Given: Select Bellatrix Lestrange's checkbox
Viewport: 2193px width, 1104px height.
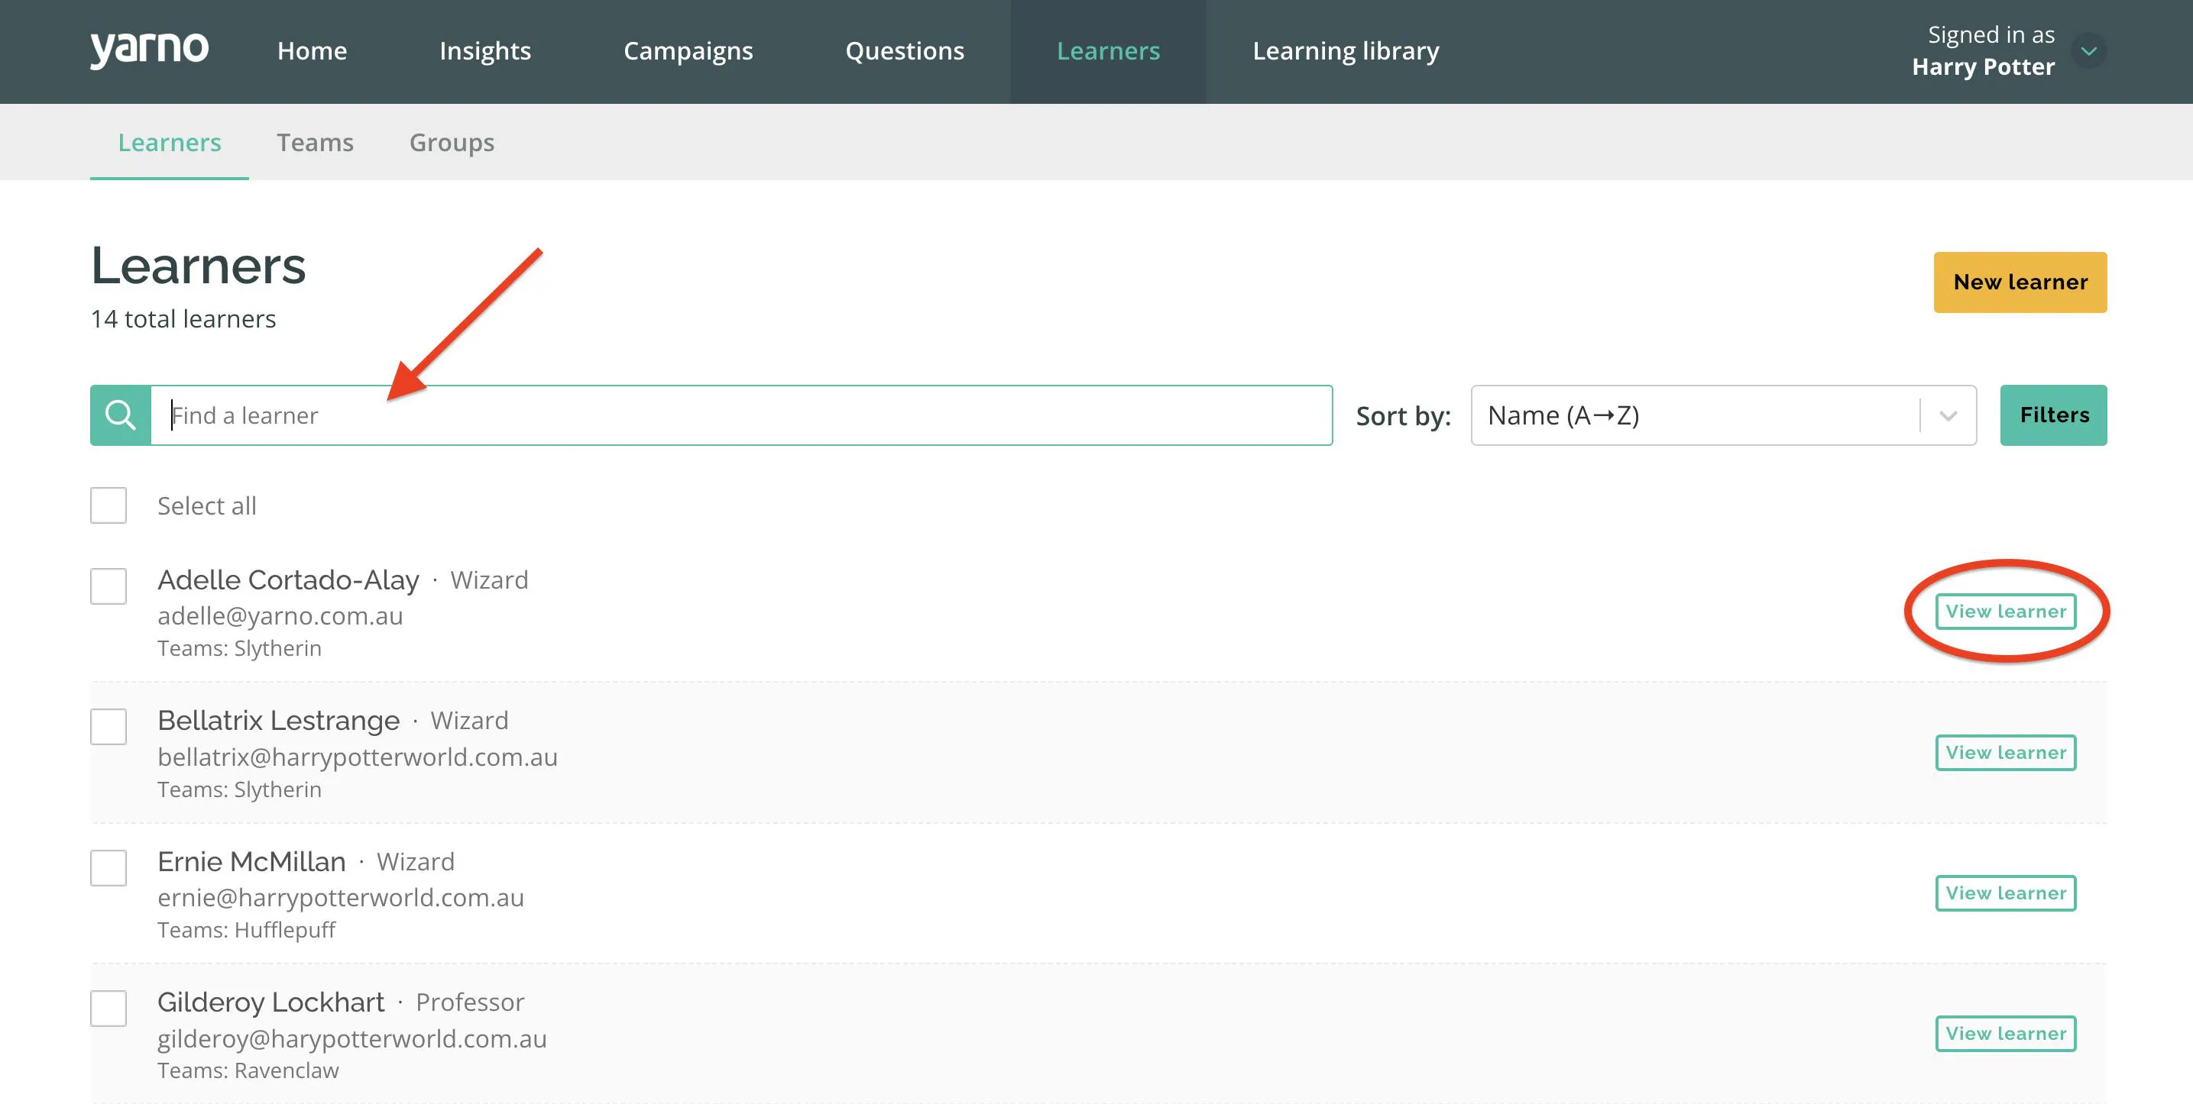Looking at the screenshot, I should click(x=109, y=726).
